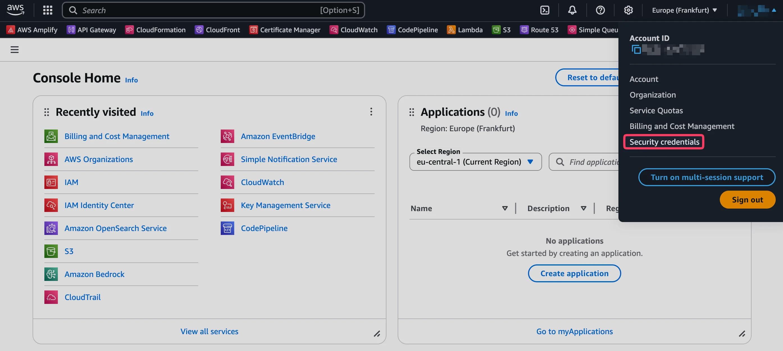Open Simple Notification Service link
The width and height of the screenshot is (783, 351).
tap(289, 159)
